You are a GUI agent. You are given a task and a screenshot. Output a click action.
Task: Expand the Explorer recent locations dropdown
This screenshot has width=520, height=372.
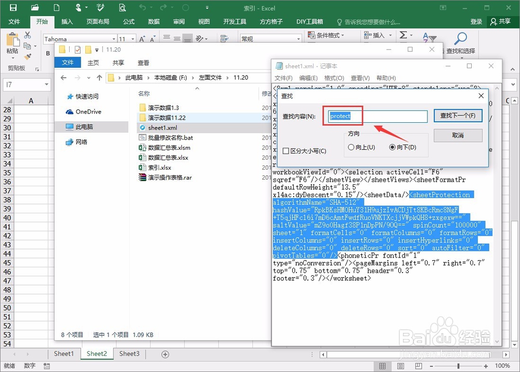[88, 78]
